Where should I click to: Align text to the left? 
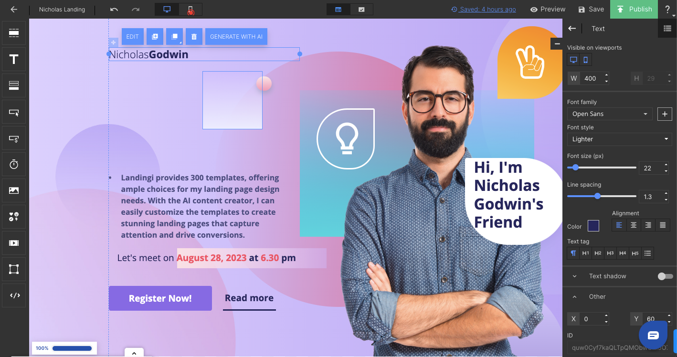(x=619, y=225)
